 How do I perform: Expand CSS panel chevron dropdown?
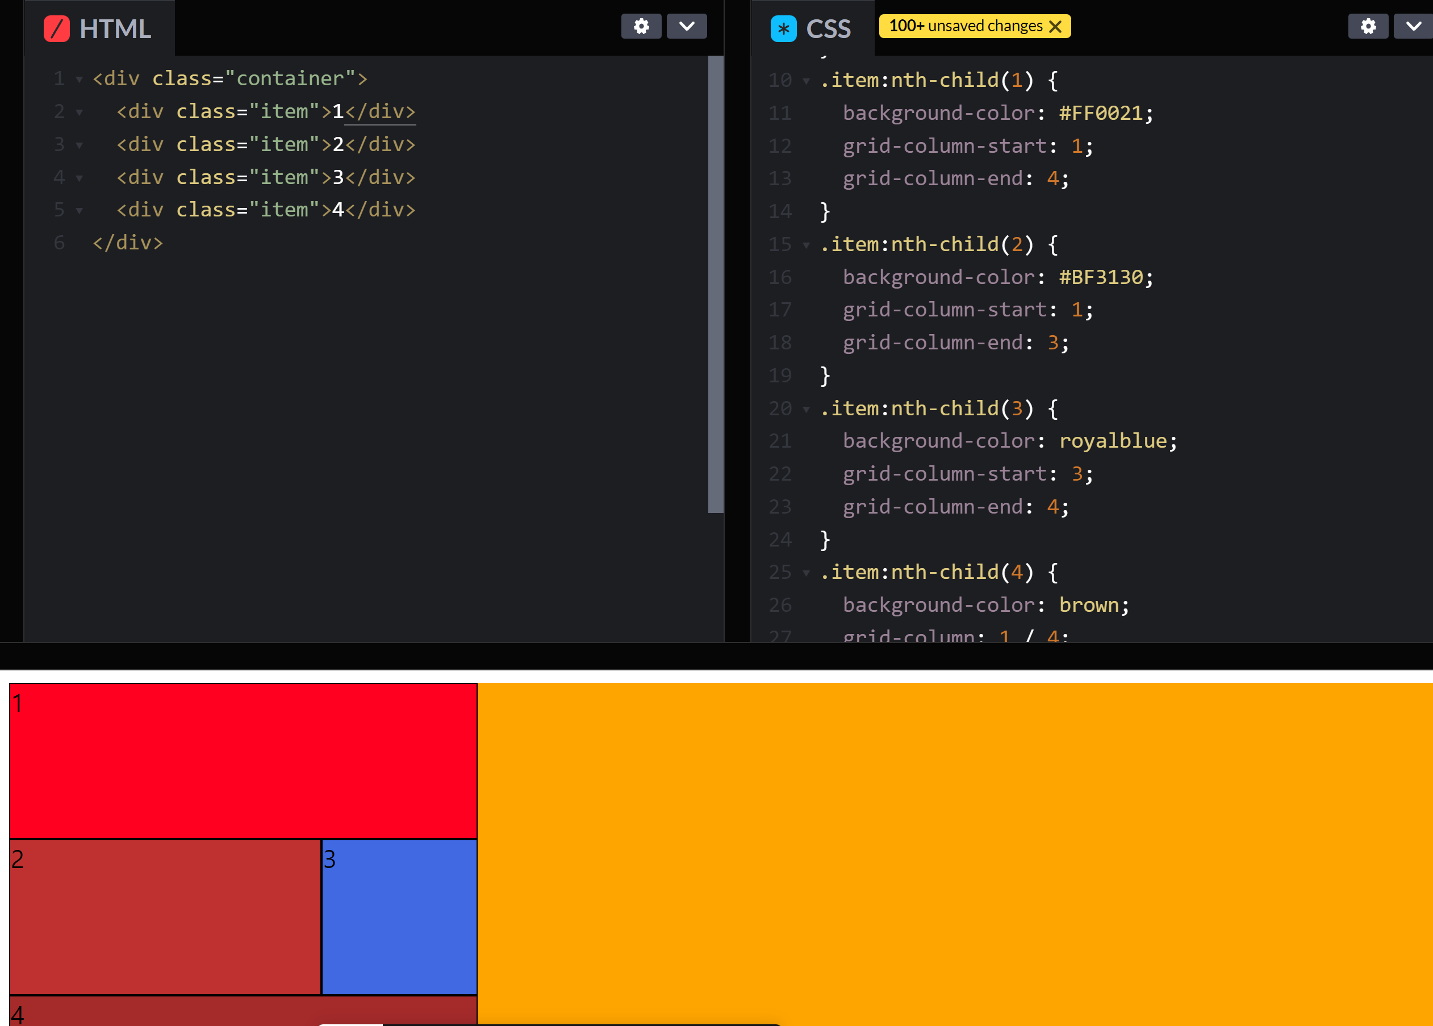coord(1414,27)
